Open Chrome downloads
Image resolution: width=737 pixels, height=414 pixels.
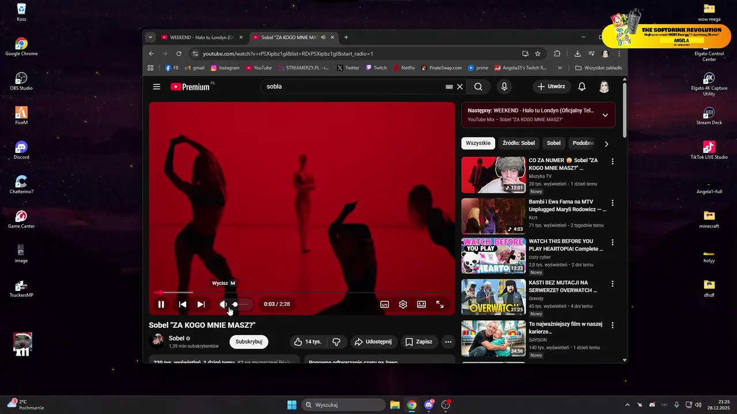coord(578,53)
